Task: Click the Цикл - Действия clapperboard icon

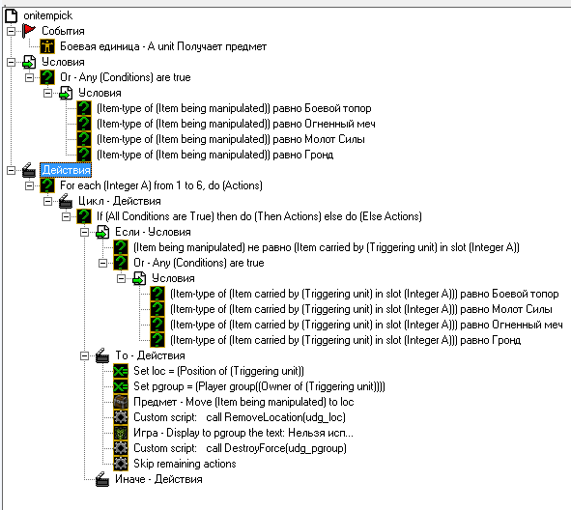Action: [66, 201]
